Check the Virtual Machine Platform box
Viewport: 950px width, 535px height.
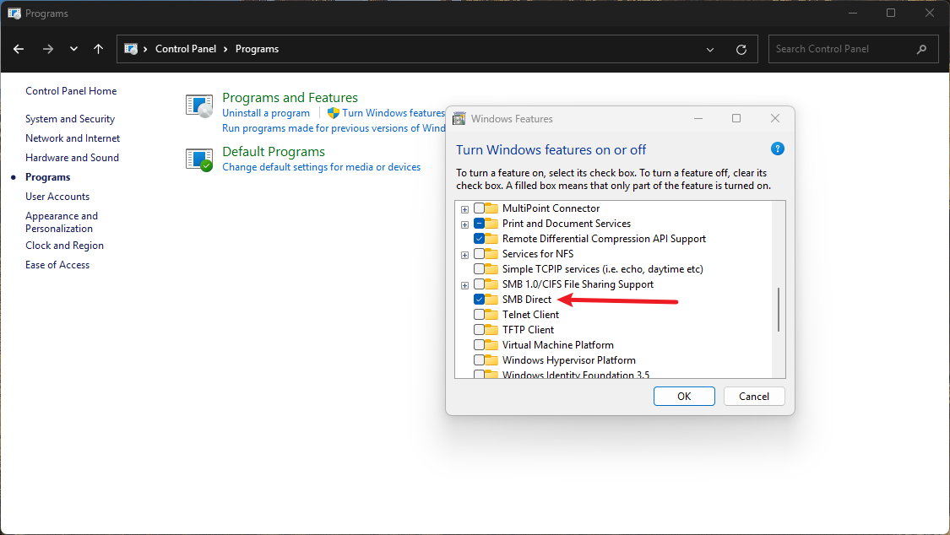(480, 345)
